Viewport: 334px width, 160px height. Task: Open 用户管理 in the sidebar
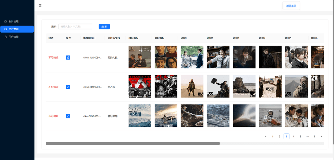click(x=17, y=37)
